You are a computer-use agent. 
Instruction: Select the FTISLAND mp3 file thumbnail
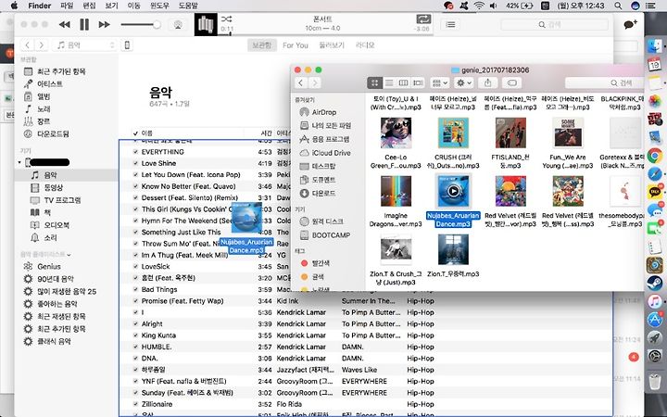[x=510, y=133]
